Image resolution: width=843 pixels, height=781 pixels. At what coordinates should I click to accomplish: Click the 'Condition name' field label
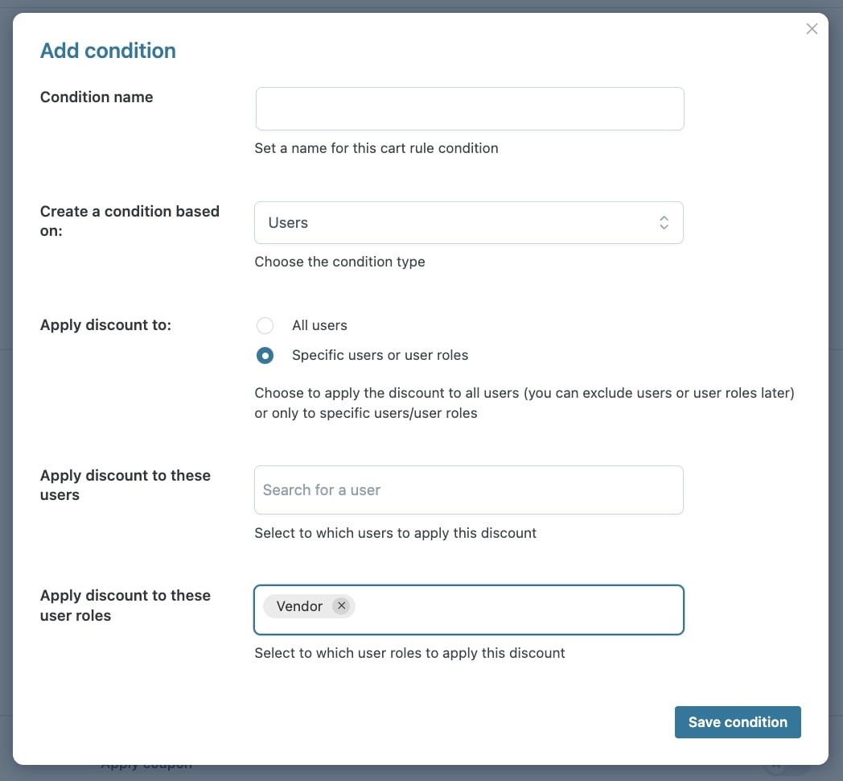point(97,97)
